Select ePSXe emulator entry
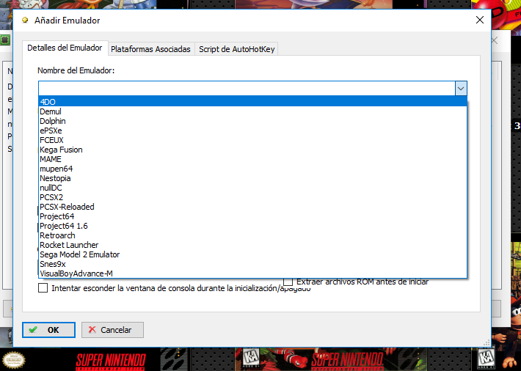The image size is (521, 371). tap(252, 131)
